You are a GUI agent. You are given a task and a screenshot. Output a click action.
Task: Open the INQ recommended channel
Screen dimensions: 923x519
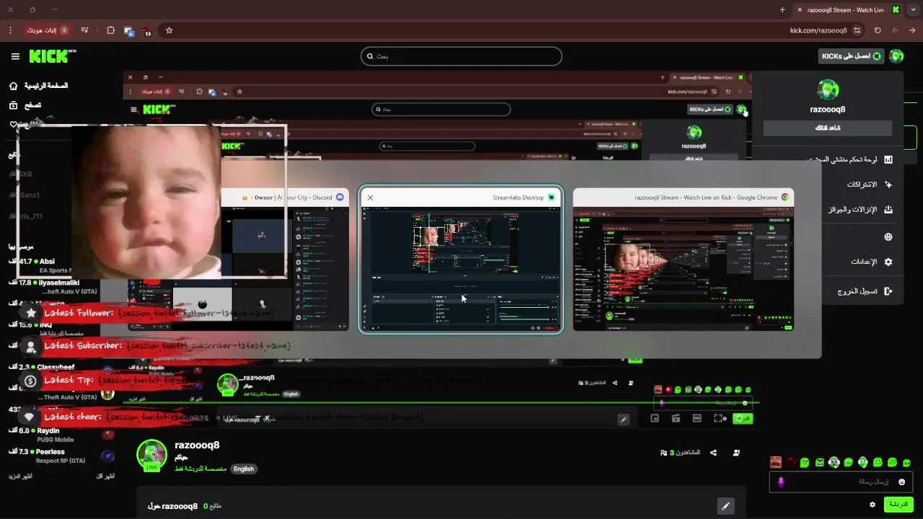[x=61, y=329]
